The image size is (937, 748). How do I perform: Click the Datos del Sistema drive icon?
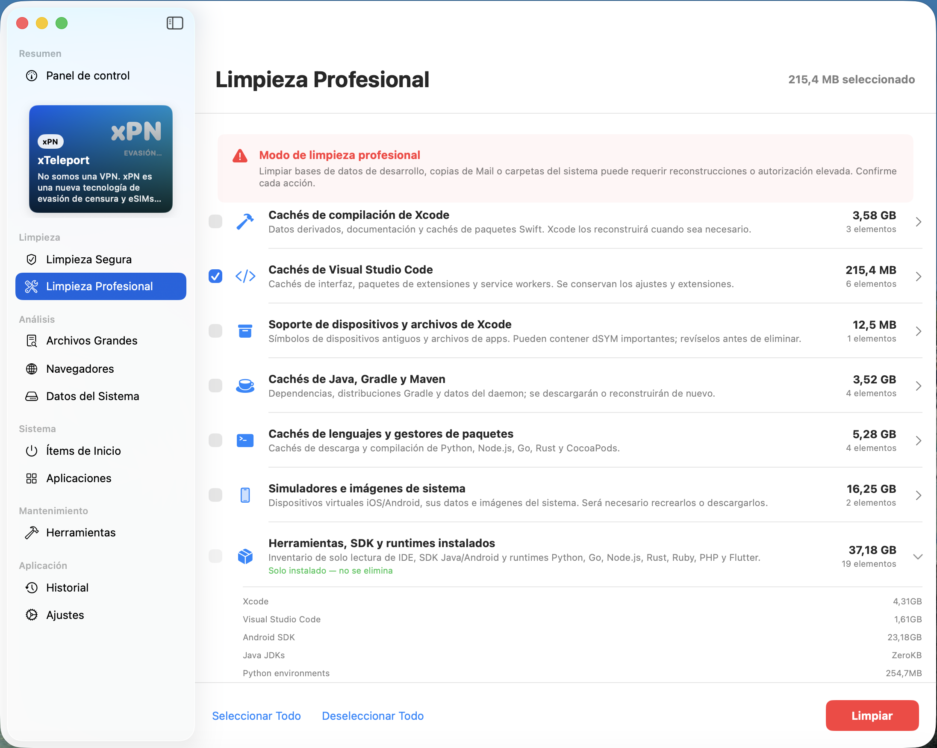coord(32,396)
